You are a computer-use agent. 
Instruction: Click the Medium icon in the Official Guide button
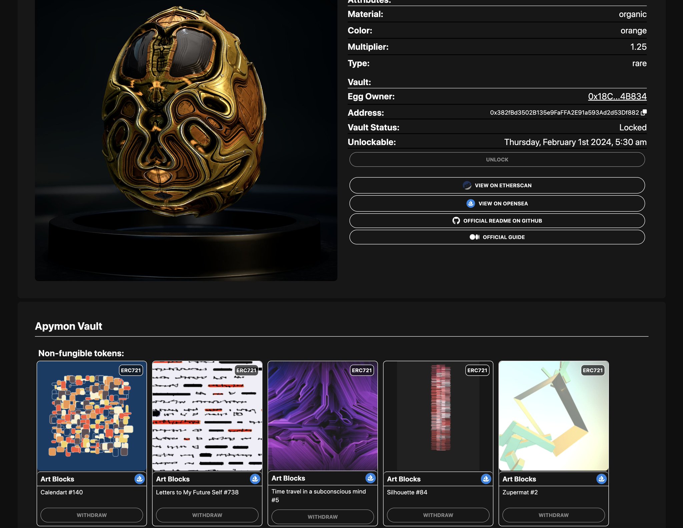click(x=474, y=237)
